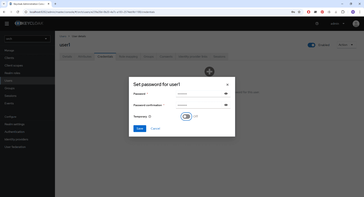
Task: Open the hamburger navigation menu
Action: [x=7, y=24]
